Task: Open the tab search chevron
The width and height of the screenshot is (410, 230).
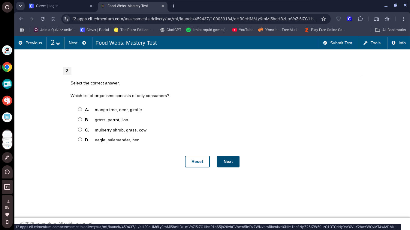Action: 20,6
